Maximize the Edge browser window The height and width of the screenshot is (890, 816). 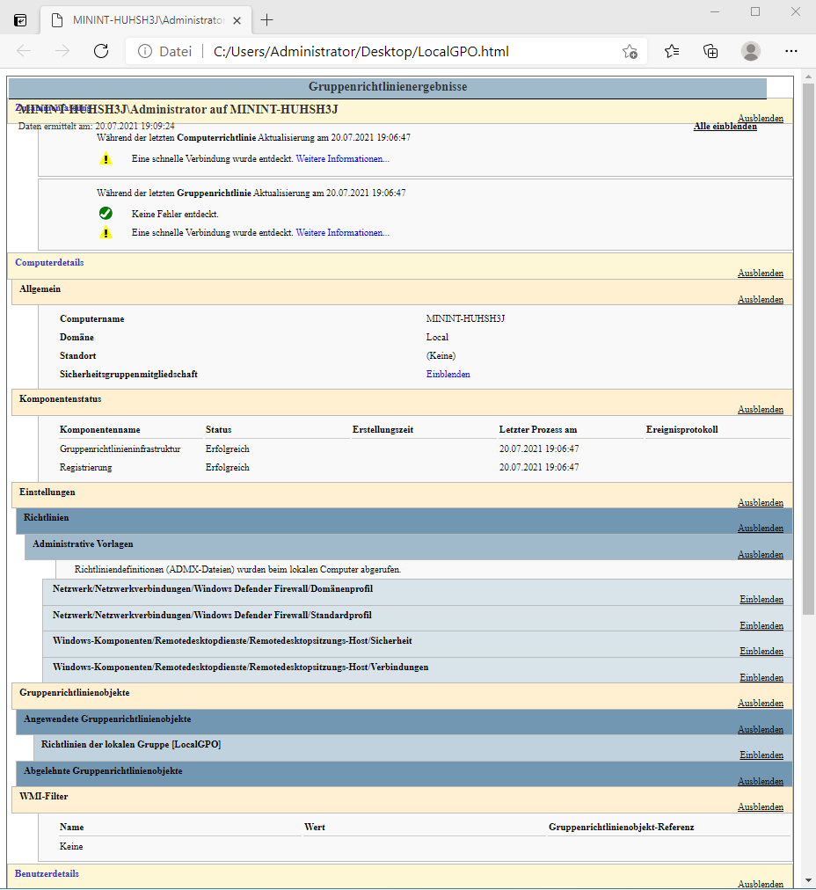[x=755, y=12]
